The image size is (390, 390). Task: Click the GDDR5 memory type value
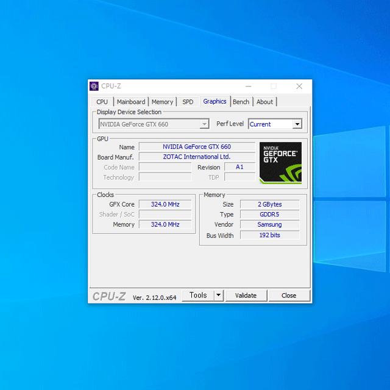coord(269,214)
